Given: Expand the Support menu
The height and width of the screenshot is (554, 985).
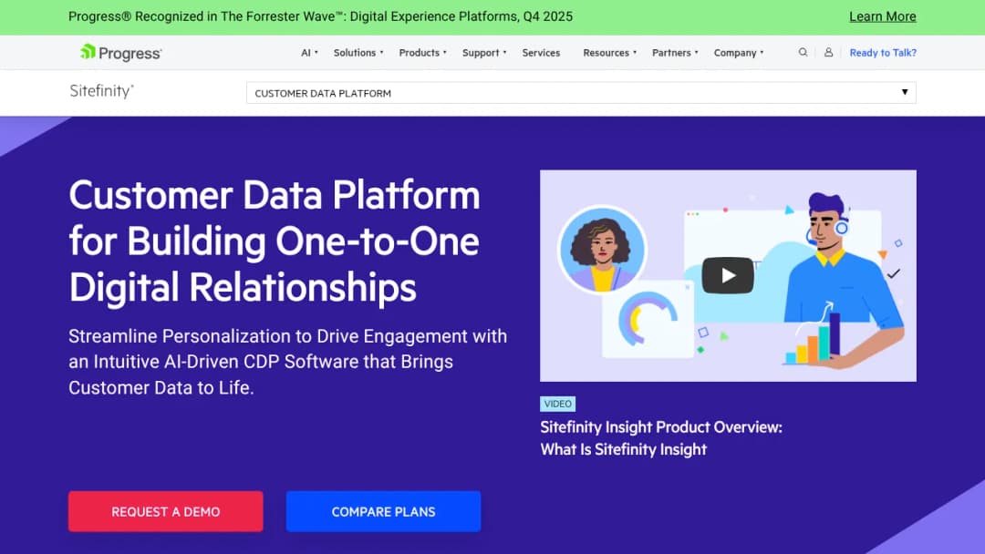Looking at the screenshot, I should (x=484, y=53).
